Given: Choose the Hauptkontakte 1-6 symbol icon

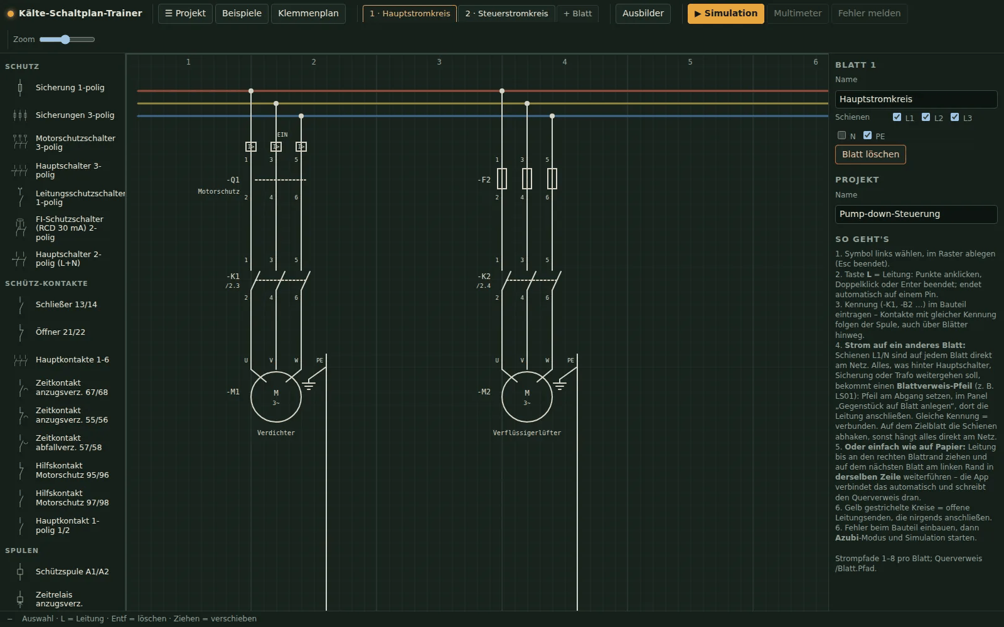Looking at the screenshot, I should (x=20, y=360).
